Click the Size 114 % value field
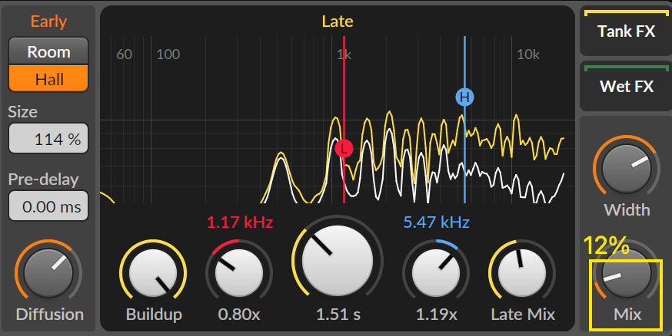The height and width of the screenshot is (336, 672). [48, 139]
